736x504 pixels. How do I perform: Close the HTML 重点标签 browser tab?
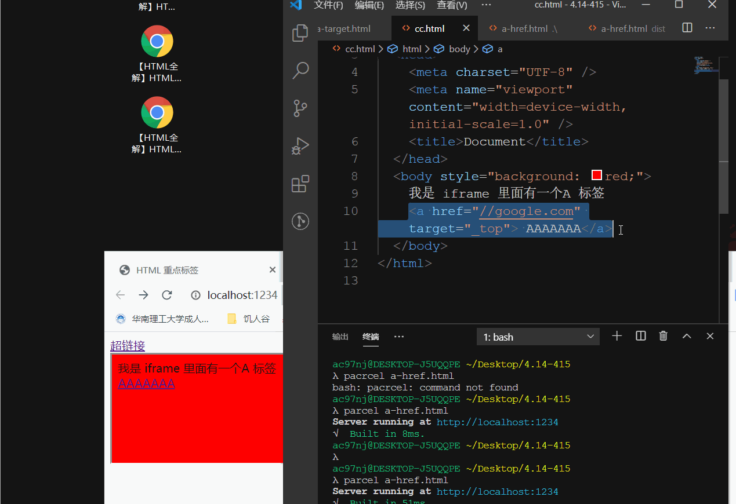[x=273, y=270]
